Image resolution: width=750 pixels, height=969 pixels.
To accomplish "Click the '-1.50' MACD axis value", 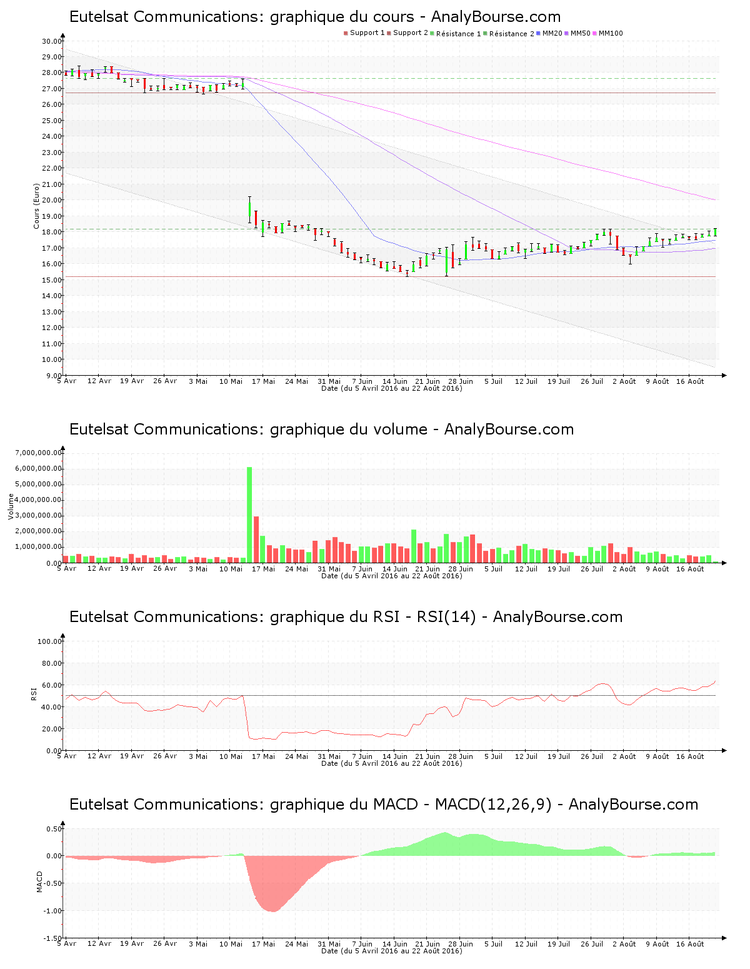I will (x=52, y=938).
